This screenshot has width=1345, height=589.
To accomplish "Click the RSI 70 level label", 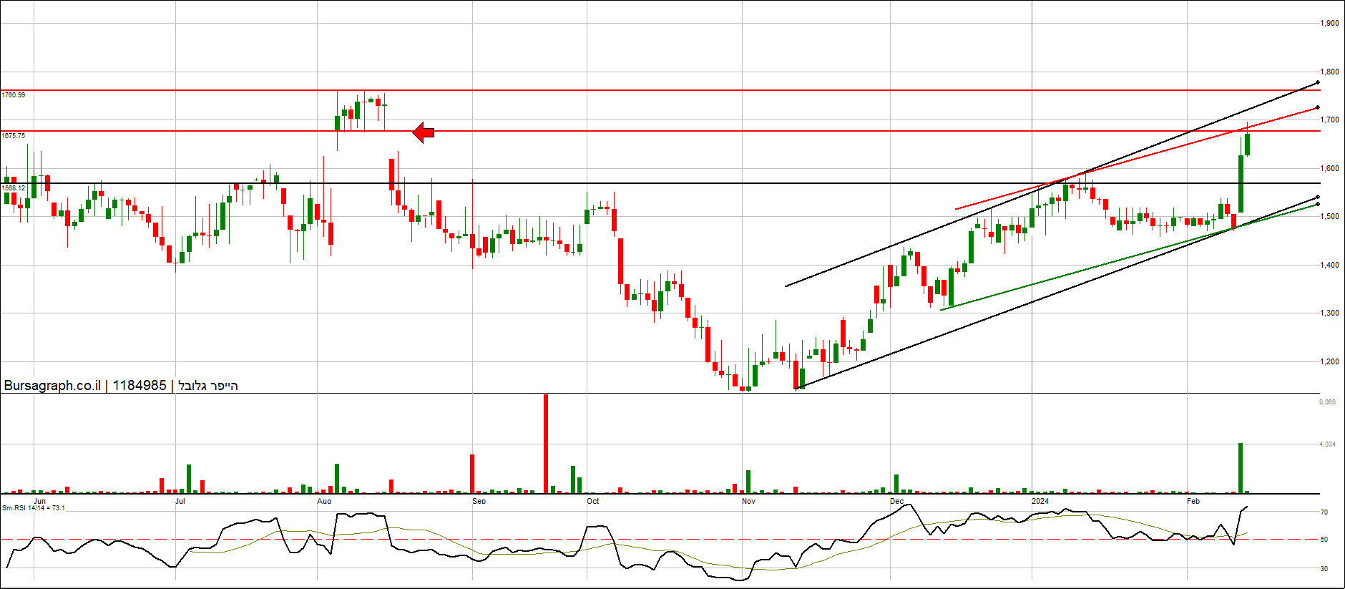I will pyautogui.click(x=1324, y=512).
